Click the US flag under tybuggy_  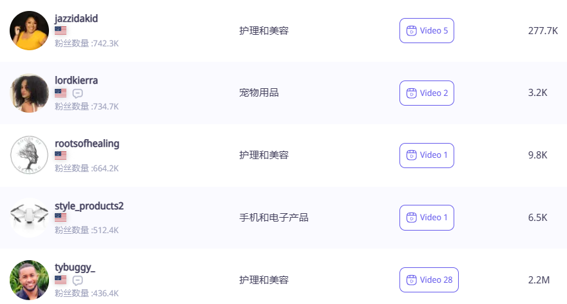coord(61,280)
